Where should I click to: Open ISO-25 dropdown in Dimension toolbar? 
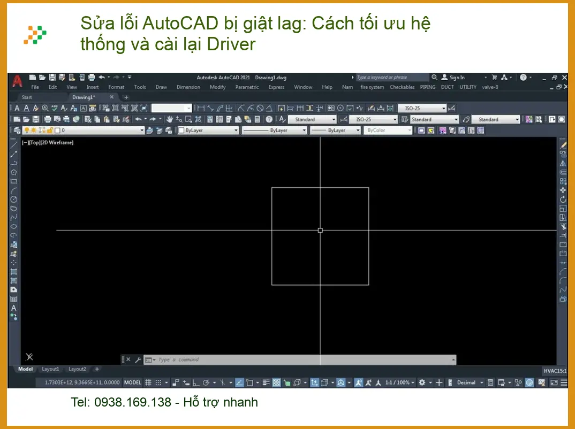pos(422,108)
